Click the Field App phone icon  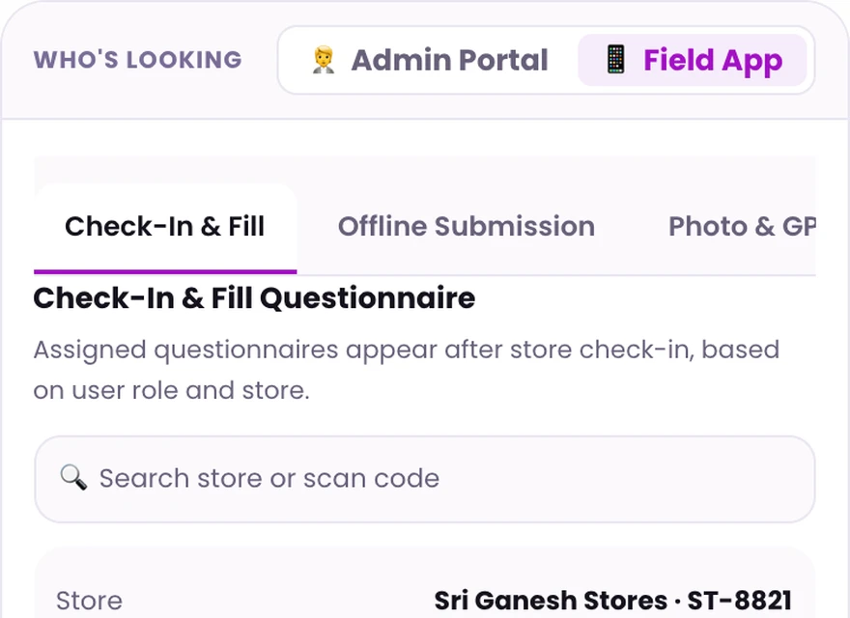616,60
